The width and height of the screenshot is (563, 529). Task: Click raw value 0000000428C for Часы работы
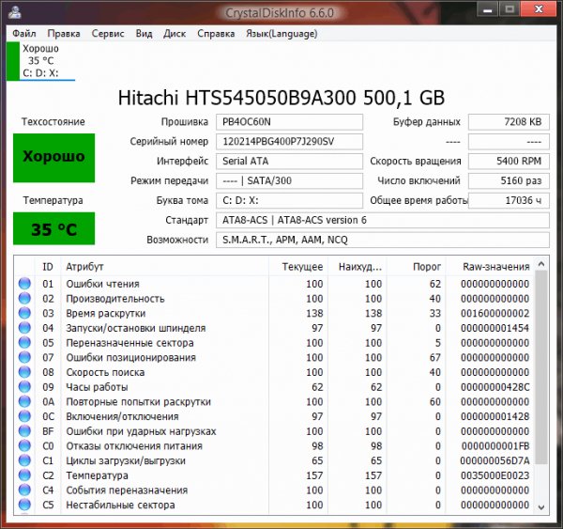tap(495, 387)
